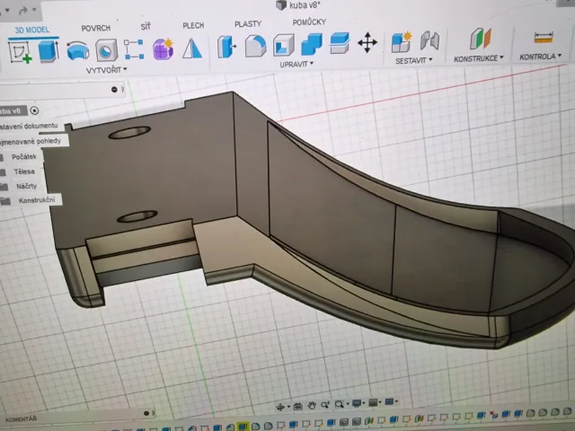Switch to the POMŮCKY tab

click(309, 22)
